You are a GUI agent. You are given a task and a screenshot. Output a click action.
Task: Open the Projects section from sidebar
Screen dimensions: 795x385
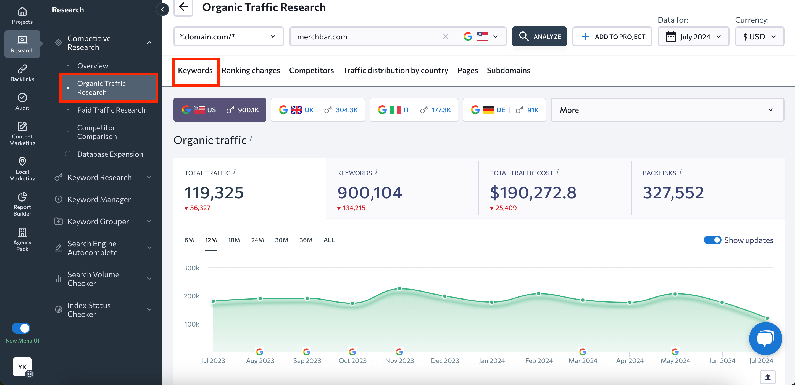(x=22, y=15)
